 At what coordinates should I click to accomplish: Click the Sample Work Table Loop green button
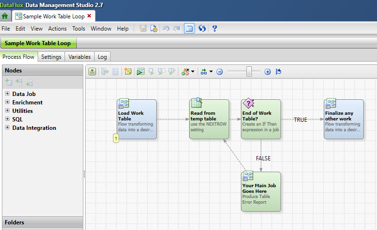point(38,43)
